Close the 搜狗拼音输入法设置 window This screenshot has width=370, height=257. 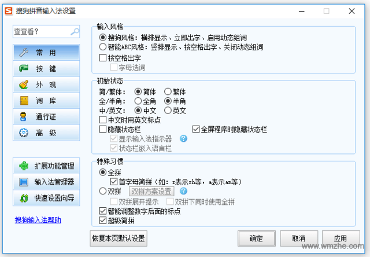tap(351, 11)
